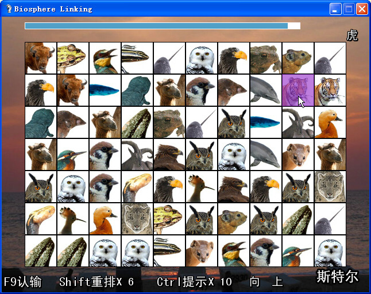
Task: Click the pika tile between two eagle owls
Action: (x=234, y=219)
